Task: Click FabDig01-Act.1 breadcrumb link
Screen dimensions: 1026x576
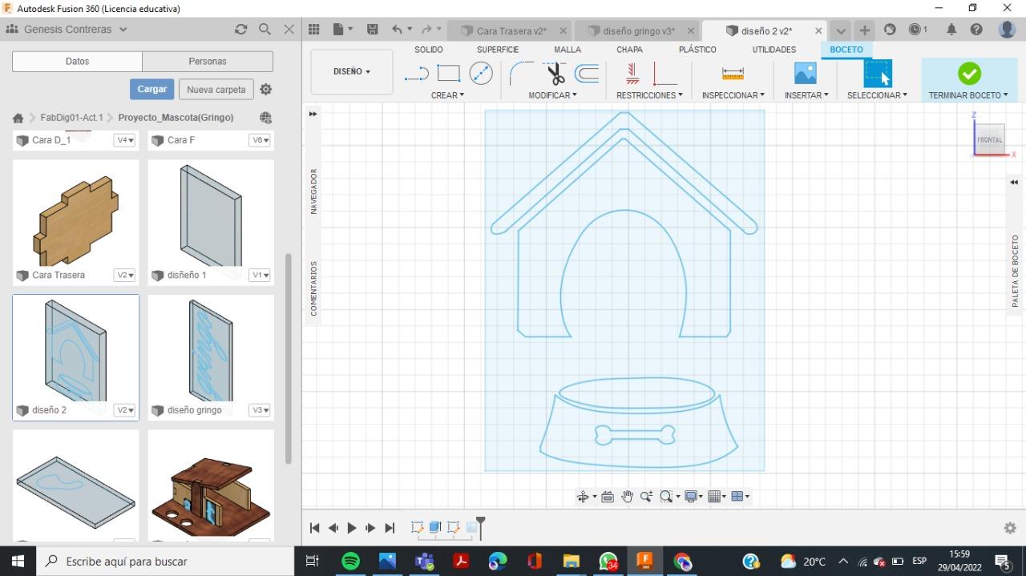Action: pos(71,117)
